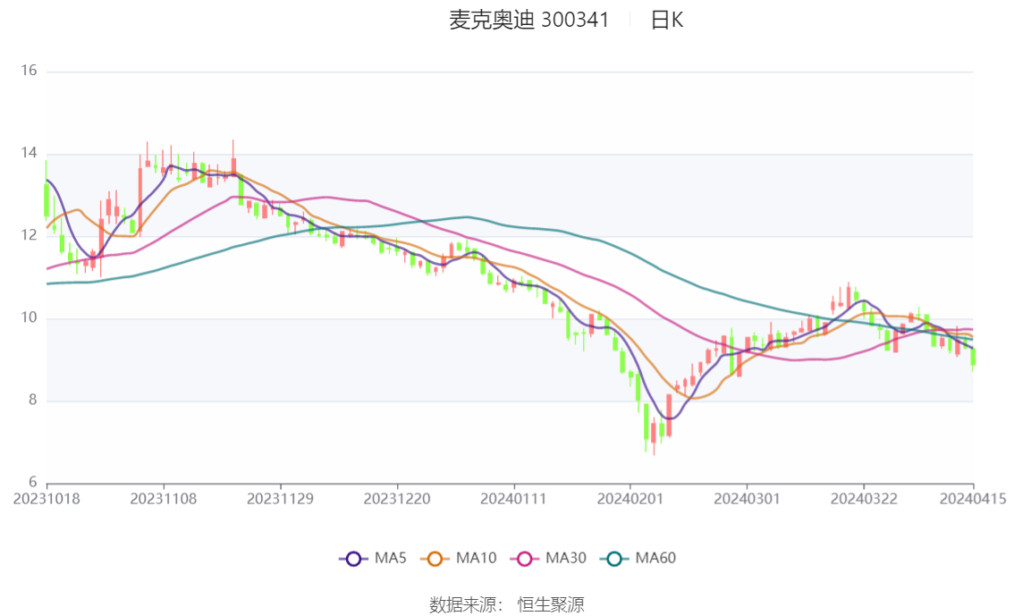Hide the MA60 series via label
The image size is (1014, 616).
[x=655, y=558]
